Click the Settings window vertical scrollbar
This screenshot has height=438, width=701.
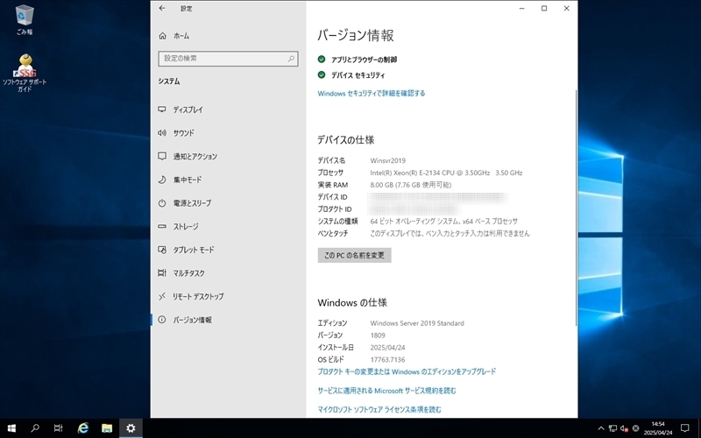[x=576, y=208]
